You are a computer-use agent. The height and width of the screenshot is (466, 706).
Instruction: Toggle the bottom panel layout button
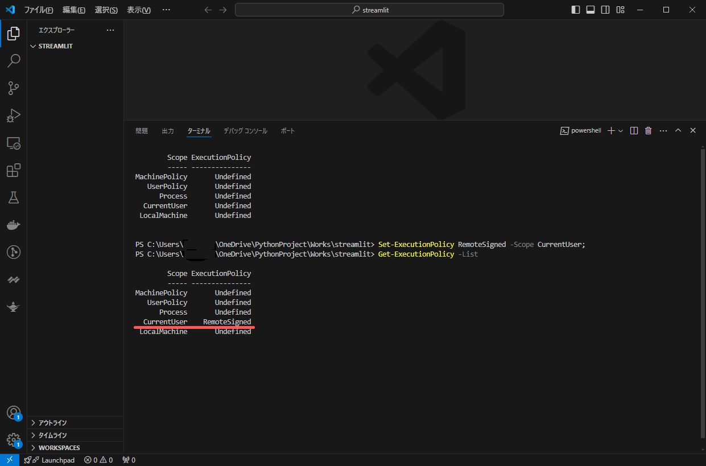[591, 10]
